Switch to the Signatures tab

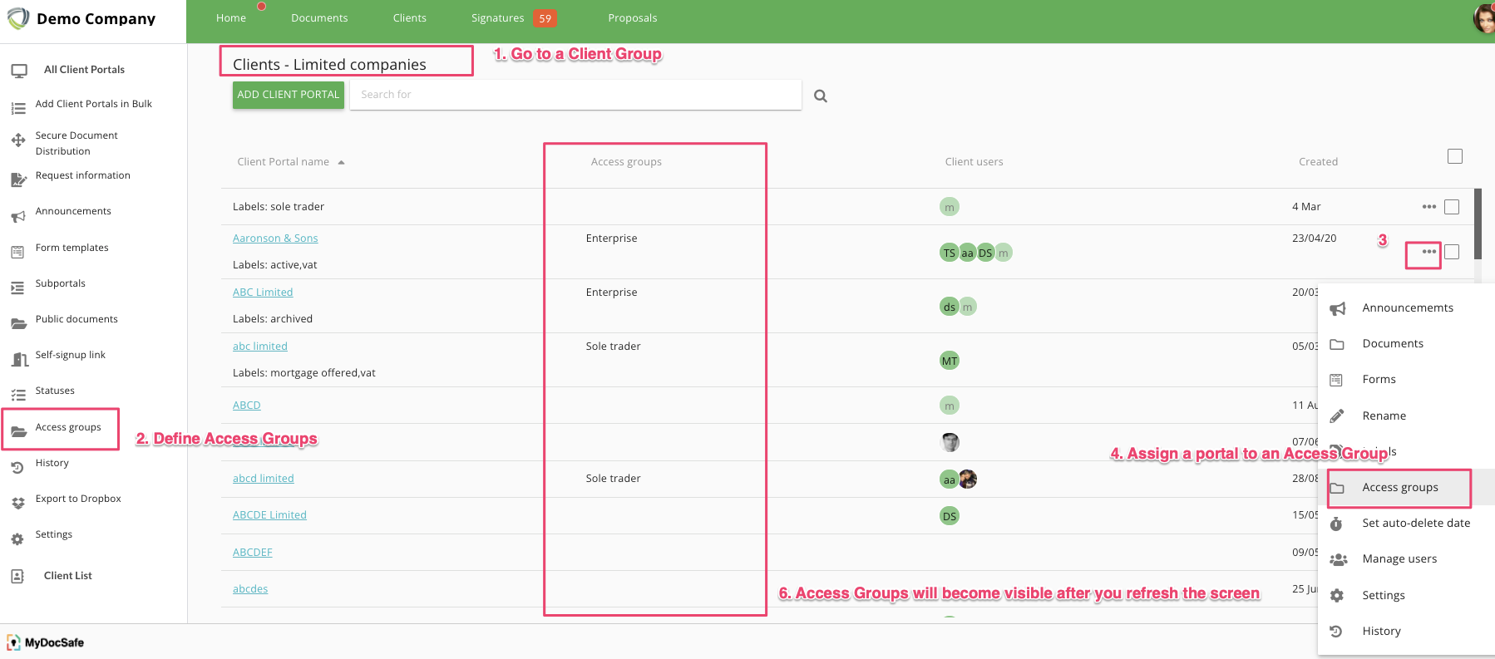[498, 18]
